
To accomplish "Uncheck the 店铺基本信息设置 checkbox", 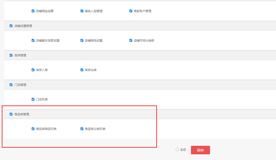I will pyautogui.click(x=33, y=41).
